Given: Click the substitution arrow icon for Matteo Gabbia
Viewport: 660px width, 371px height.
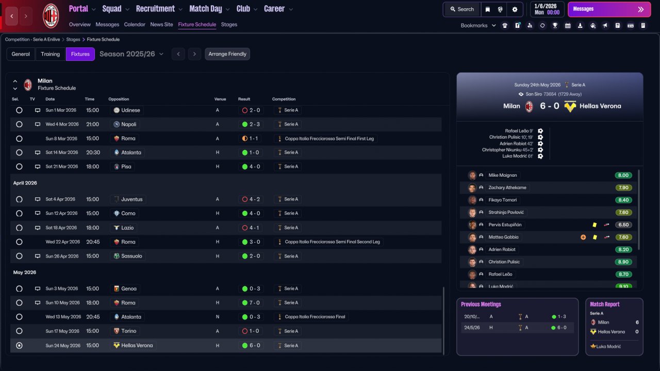Looking at the screenshot, I should click(607, 237).
